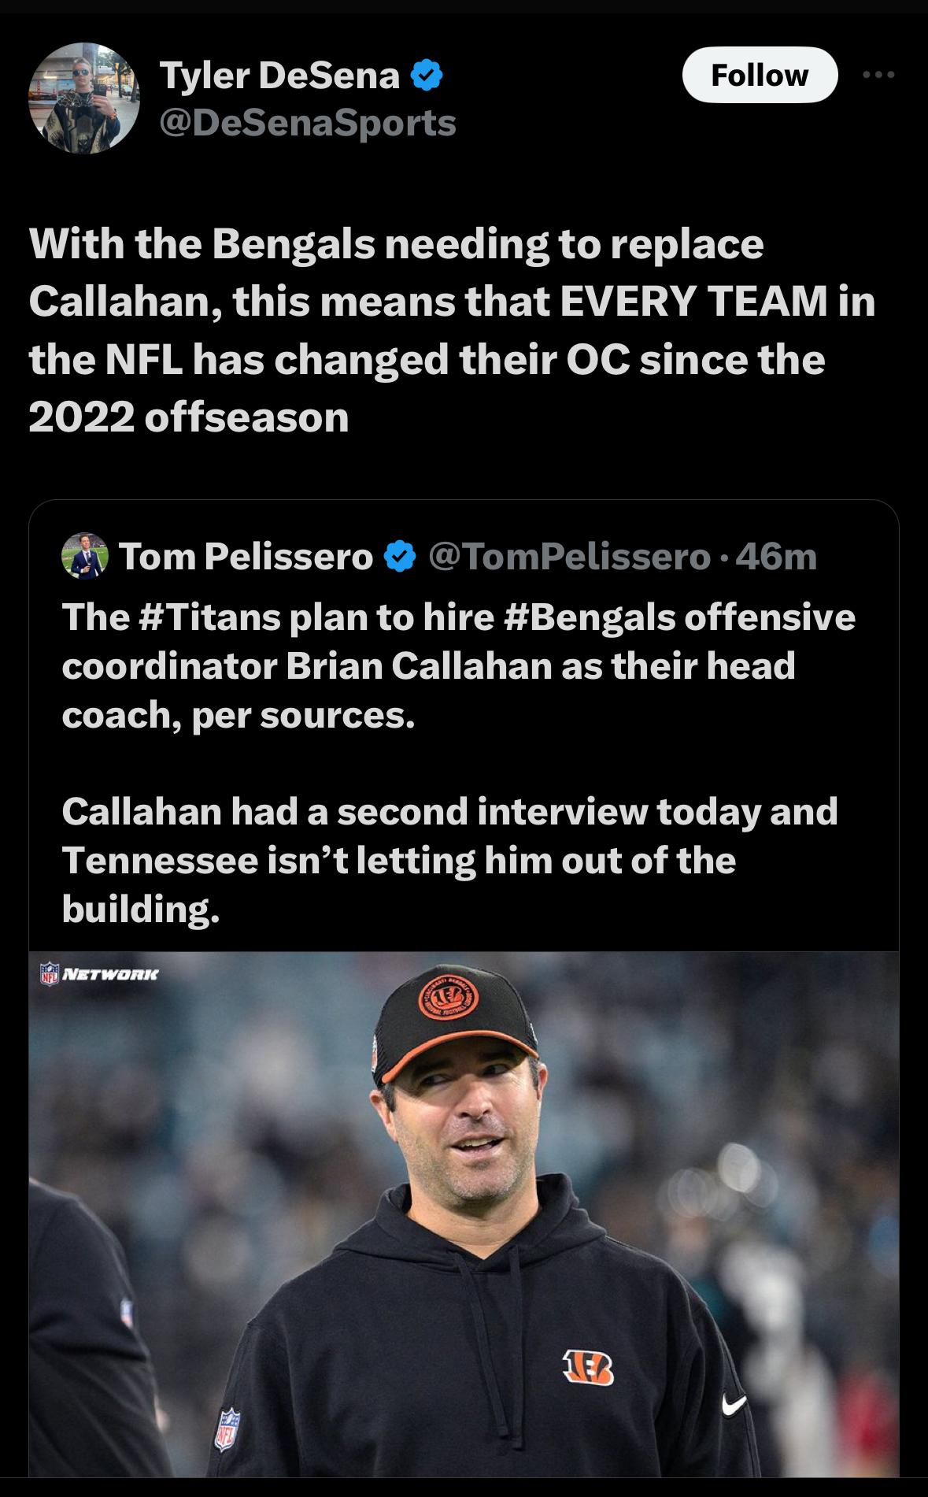Click the quoted text about Callahan's second interview

coord(449,860)
